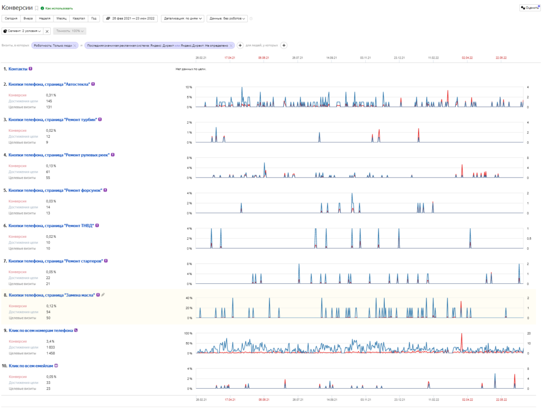Click the goal type icon beside "Ремонт ТНВД"
This screenshot has height=412, width=542.
coord(97,226)
